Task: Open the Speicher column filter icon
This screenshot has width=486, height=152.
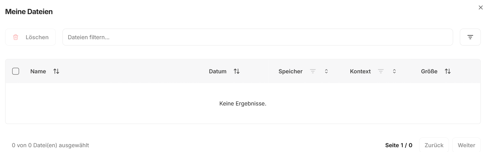Action: tap(313, 71)
